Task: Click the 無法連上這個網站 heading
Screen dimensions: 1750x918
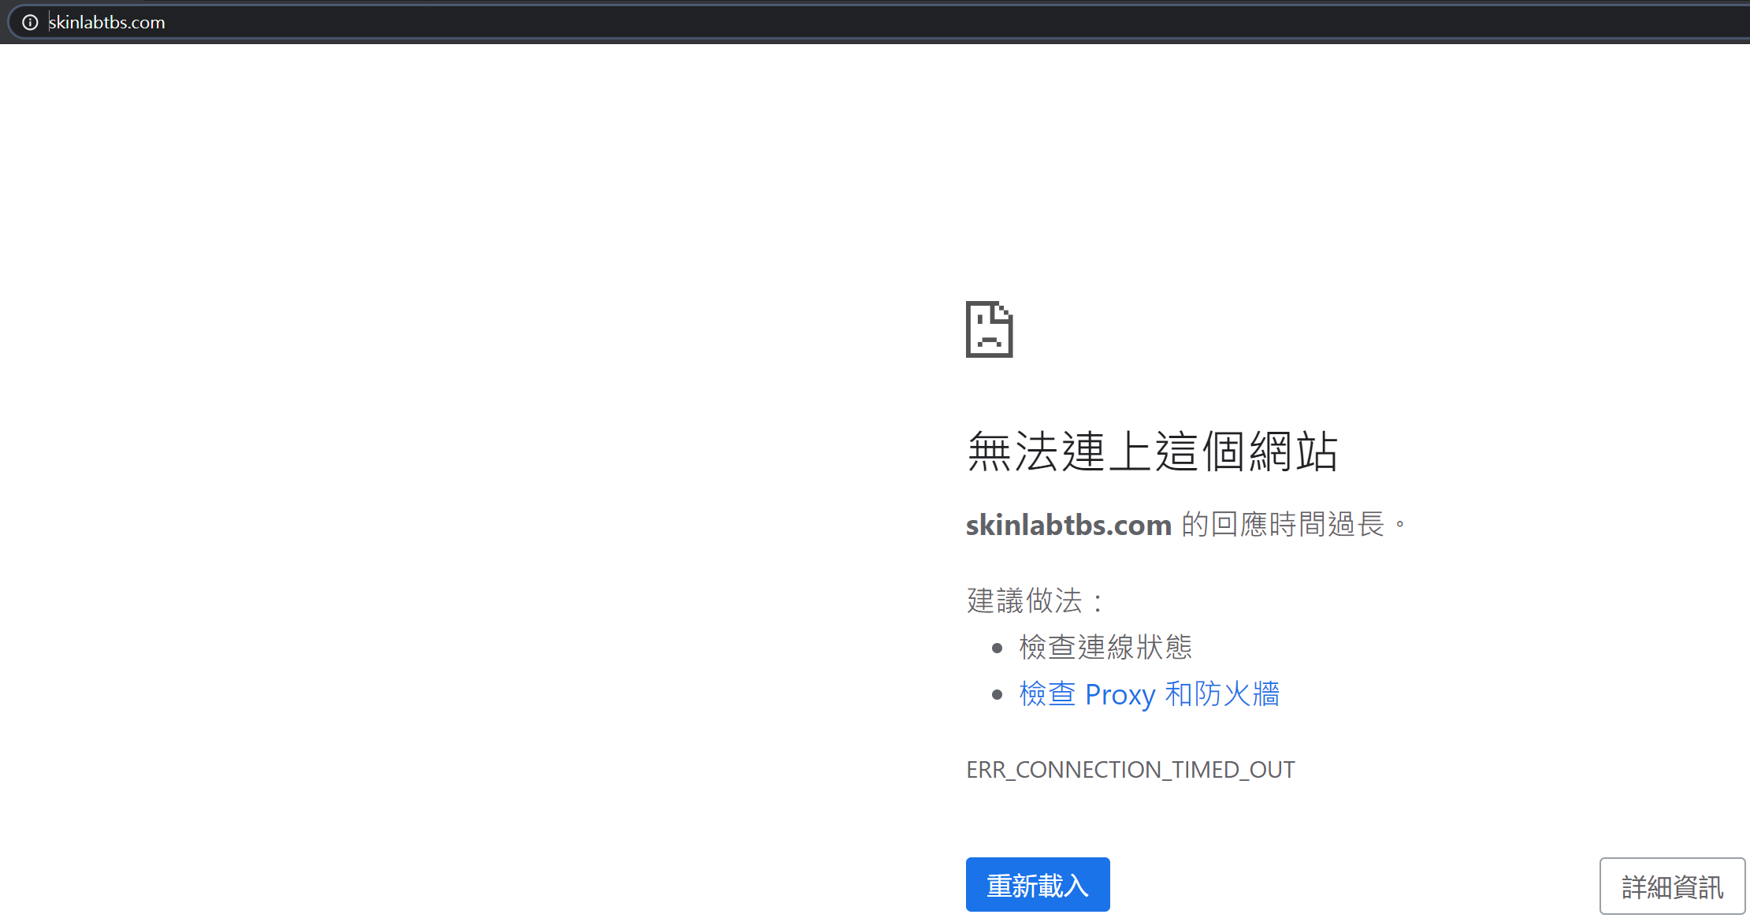Action: 1152,452
